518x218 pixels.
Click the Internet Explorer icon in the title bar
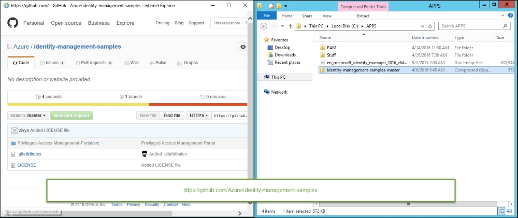pos(6,5)
